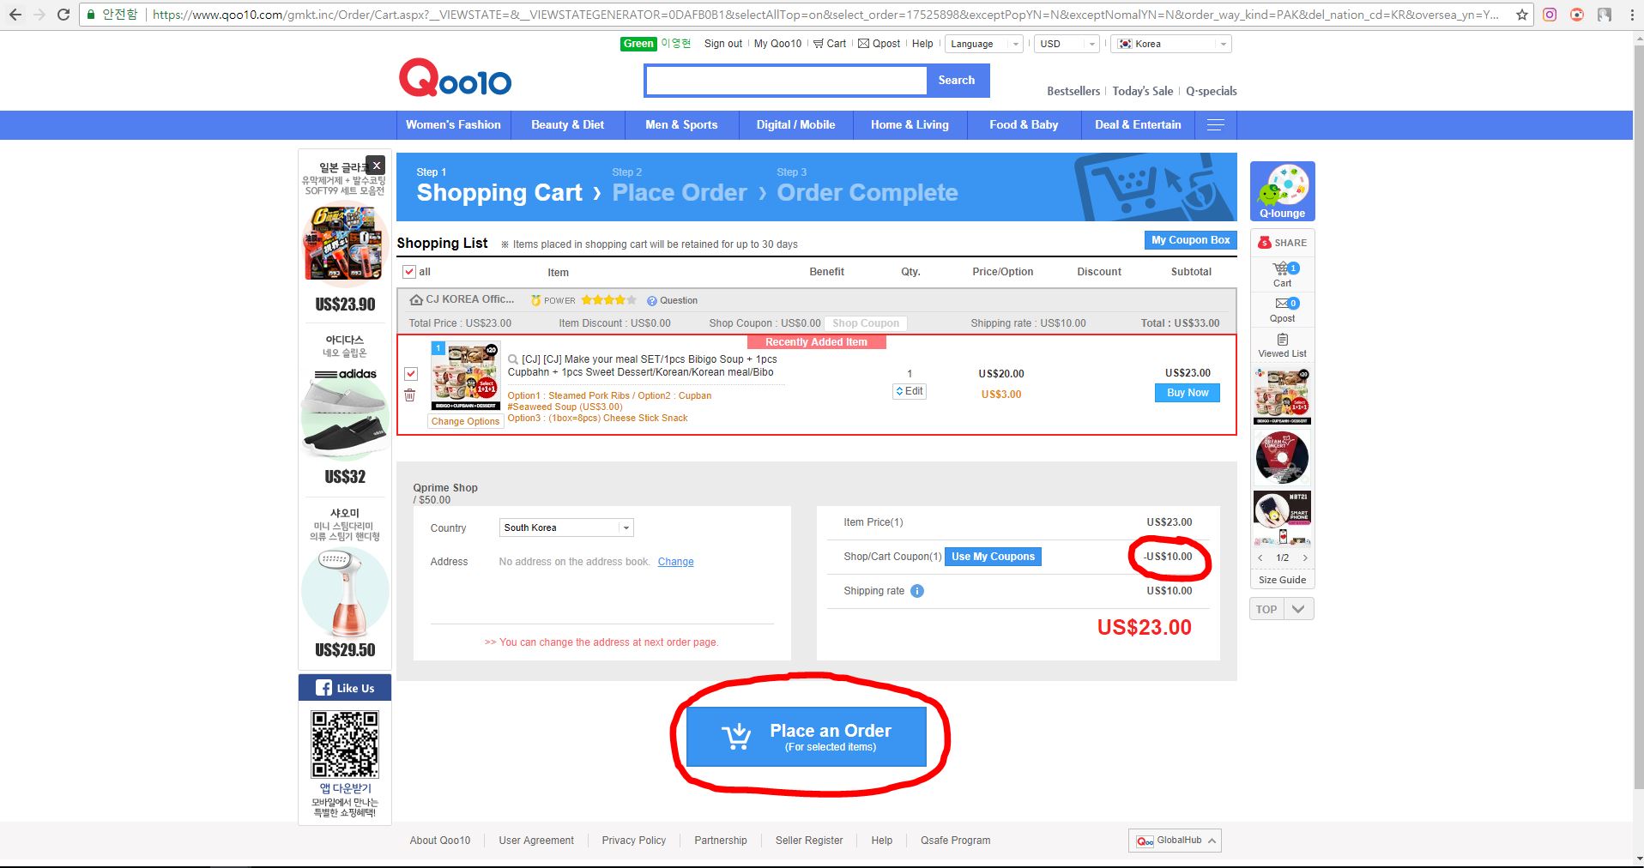The width and height of the screenshot is (1644, 868).
Task: Open Privacy Policy footer link
Action: (x=633, y=841)
